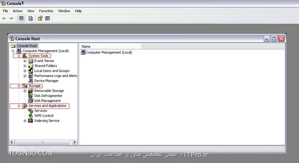Open the WMI Control node
Image resolution: width=299 pixels, height=163 pixels.
[x=44, y=115]
